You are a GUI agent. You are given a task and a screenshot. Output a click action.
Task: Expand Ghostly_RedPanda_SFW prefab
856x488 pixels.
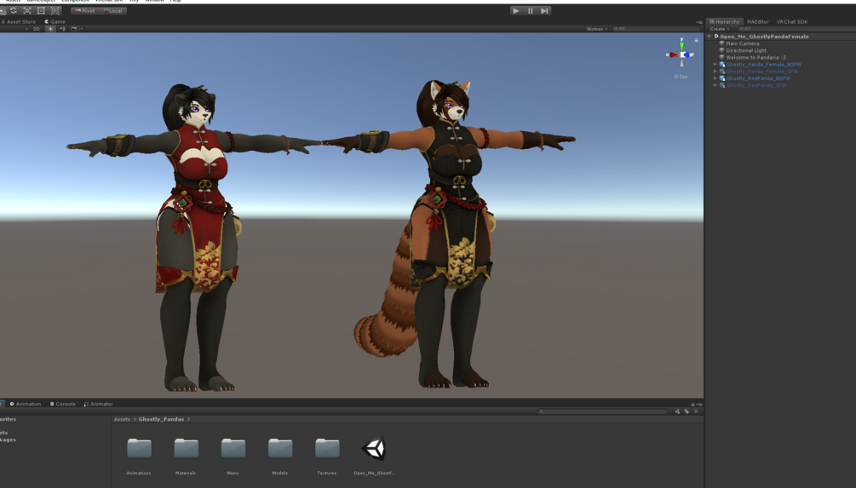pos(715,86)
